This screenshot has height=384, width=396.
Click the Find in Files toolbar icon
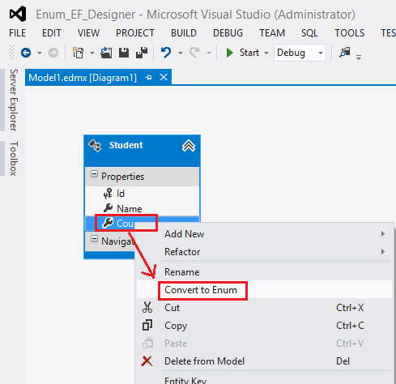[x=345, y=53]
